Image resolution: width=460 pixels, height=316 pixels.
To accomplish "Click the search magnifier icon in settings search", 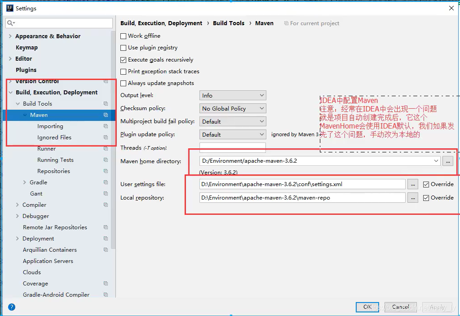I will coord(11,23).
